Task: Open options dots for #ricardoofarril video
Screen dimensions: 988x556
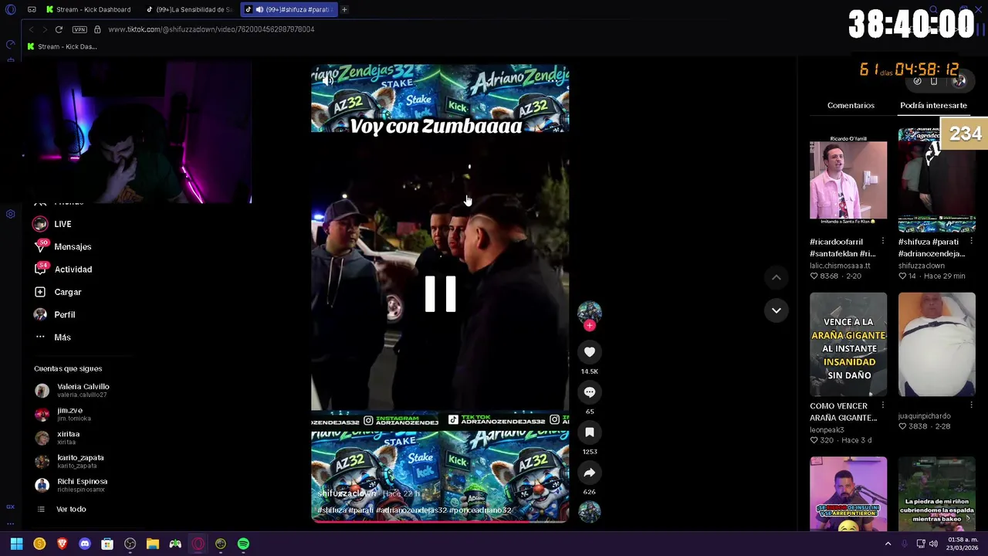Action: (883, 242)
